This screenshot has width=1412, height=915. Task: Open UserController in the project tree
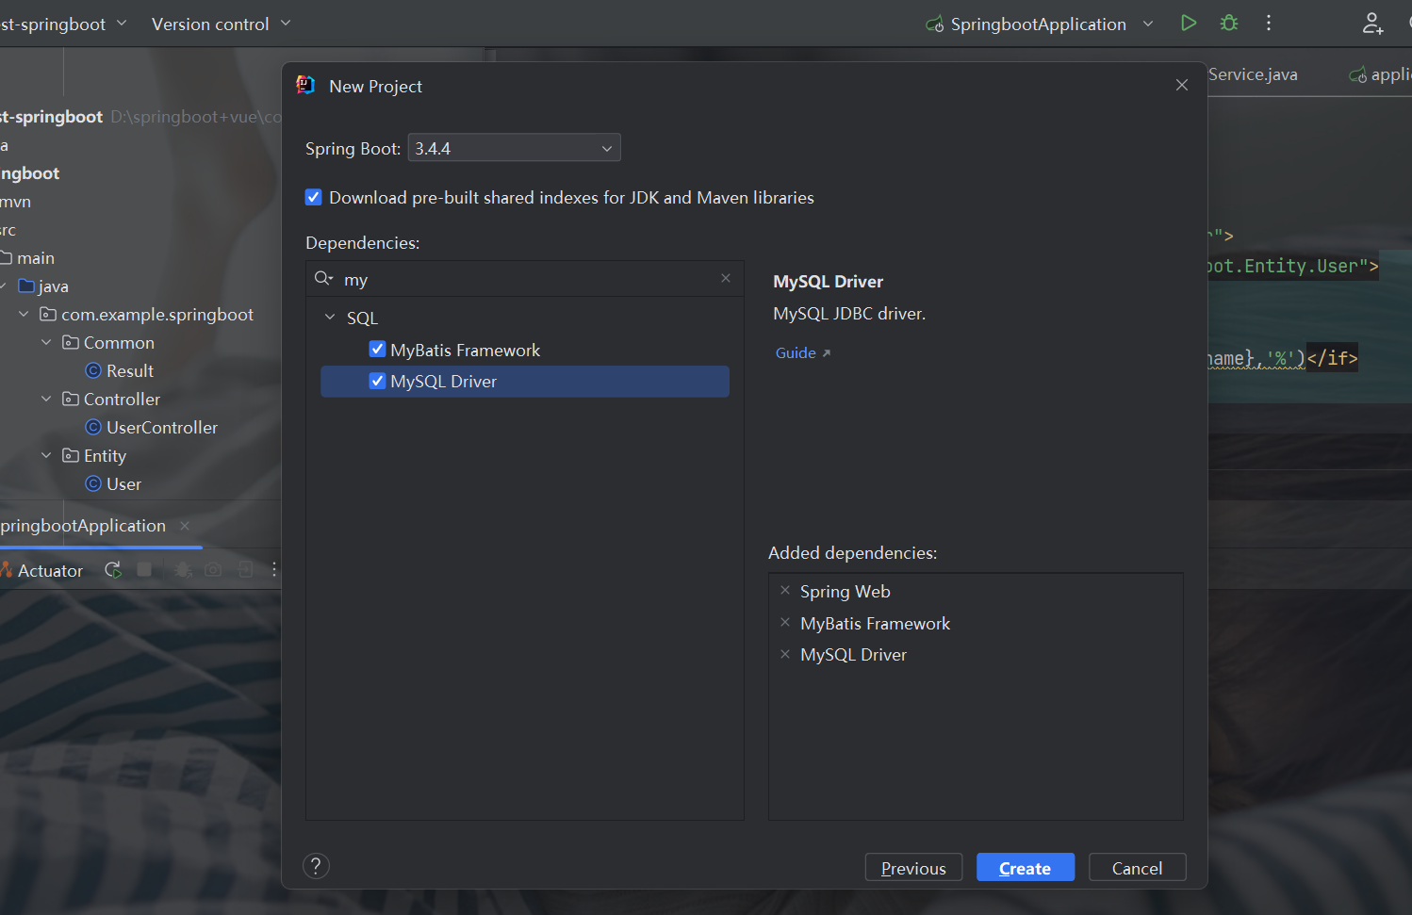coord(162,427)
